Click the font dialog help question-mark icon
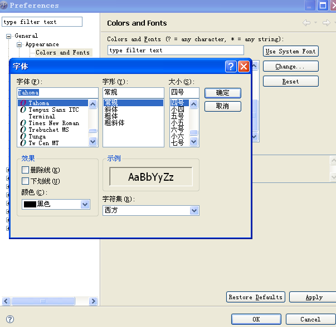Viewport: 336px width, 327px height. [x=231, y=67]
